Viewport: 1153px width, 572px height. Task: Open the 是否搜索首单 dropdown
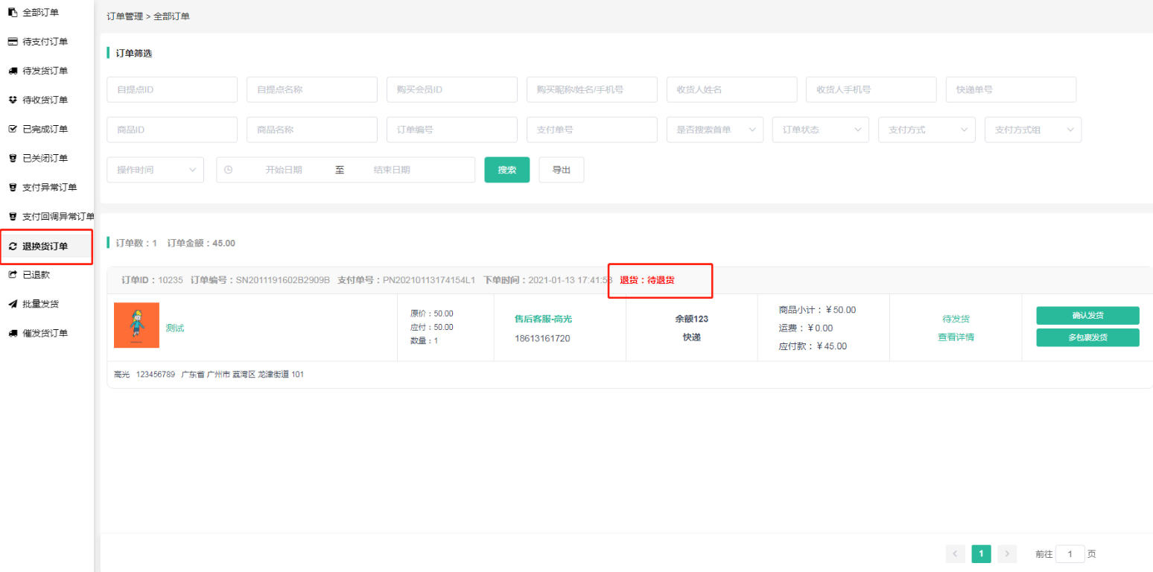coord(714,130)
